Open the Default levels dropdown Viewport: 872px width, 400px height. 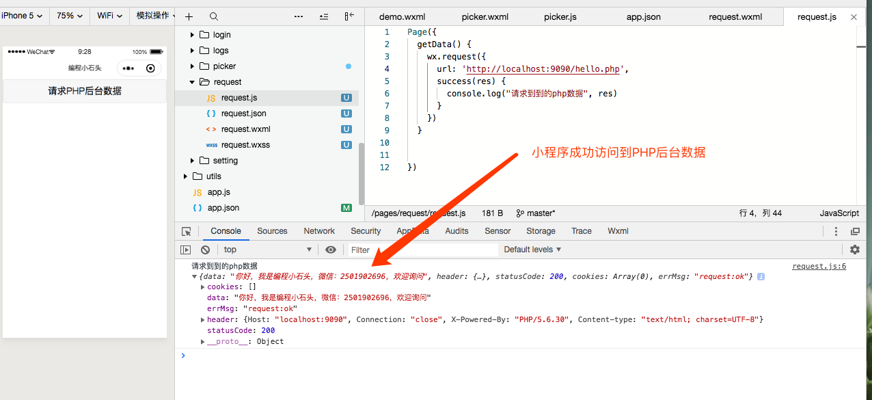coord(532,250)
